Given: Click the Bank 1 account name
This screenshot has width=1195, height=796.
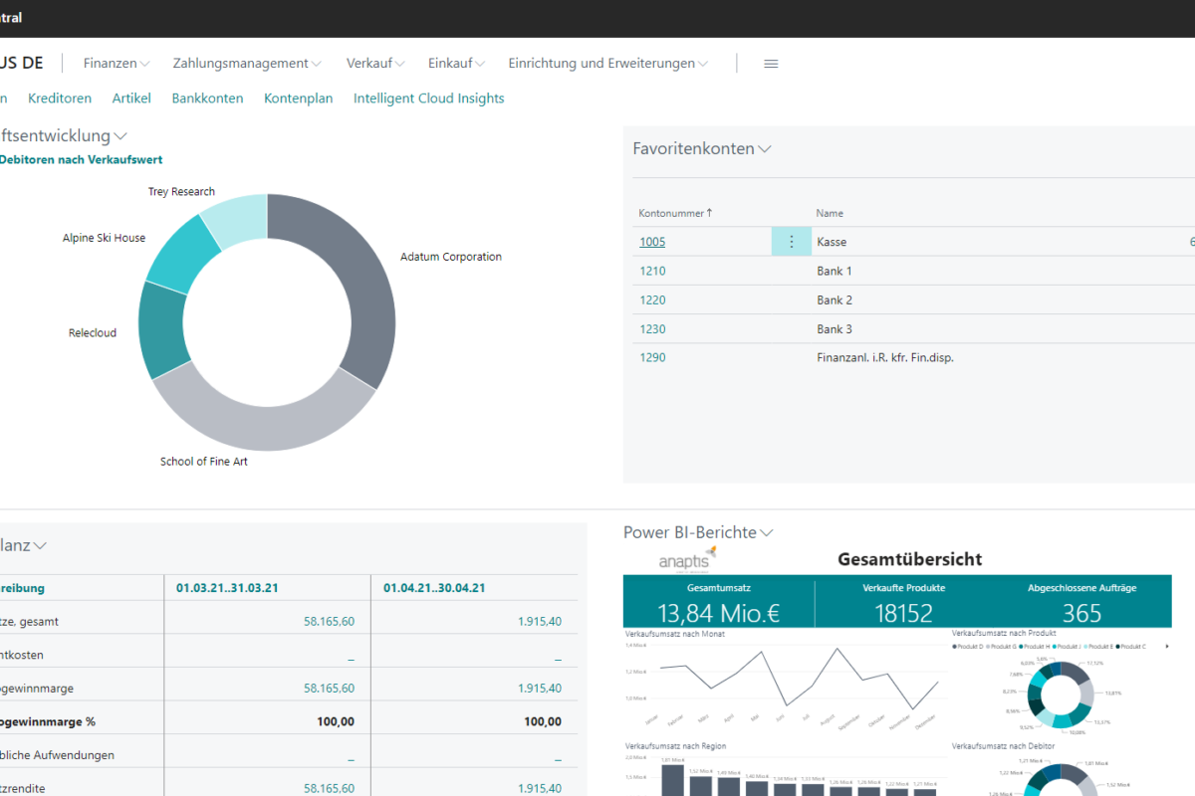Looking at the screenshot, I should click(835, 271).
